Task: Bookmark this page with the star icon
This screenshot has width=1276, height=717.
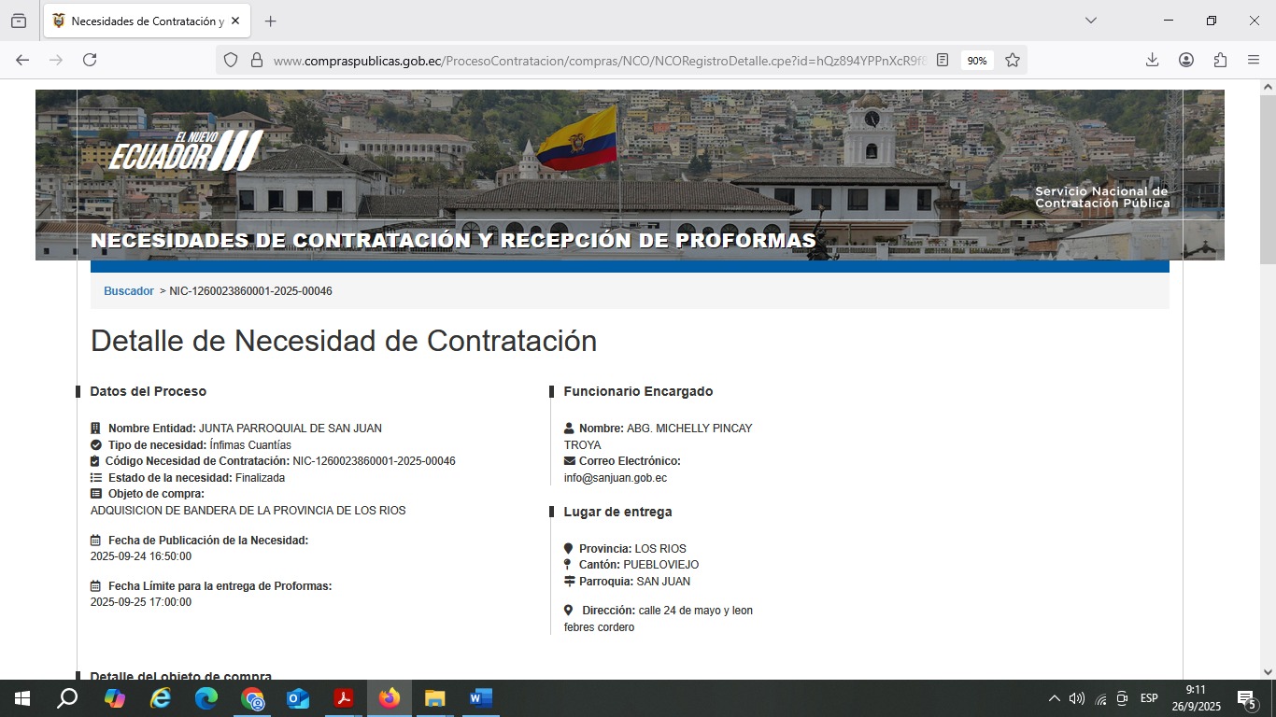Action: 1013,60
